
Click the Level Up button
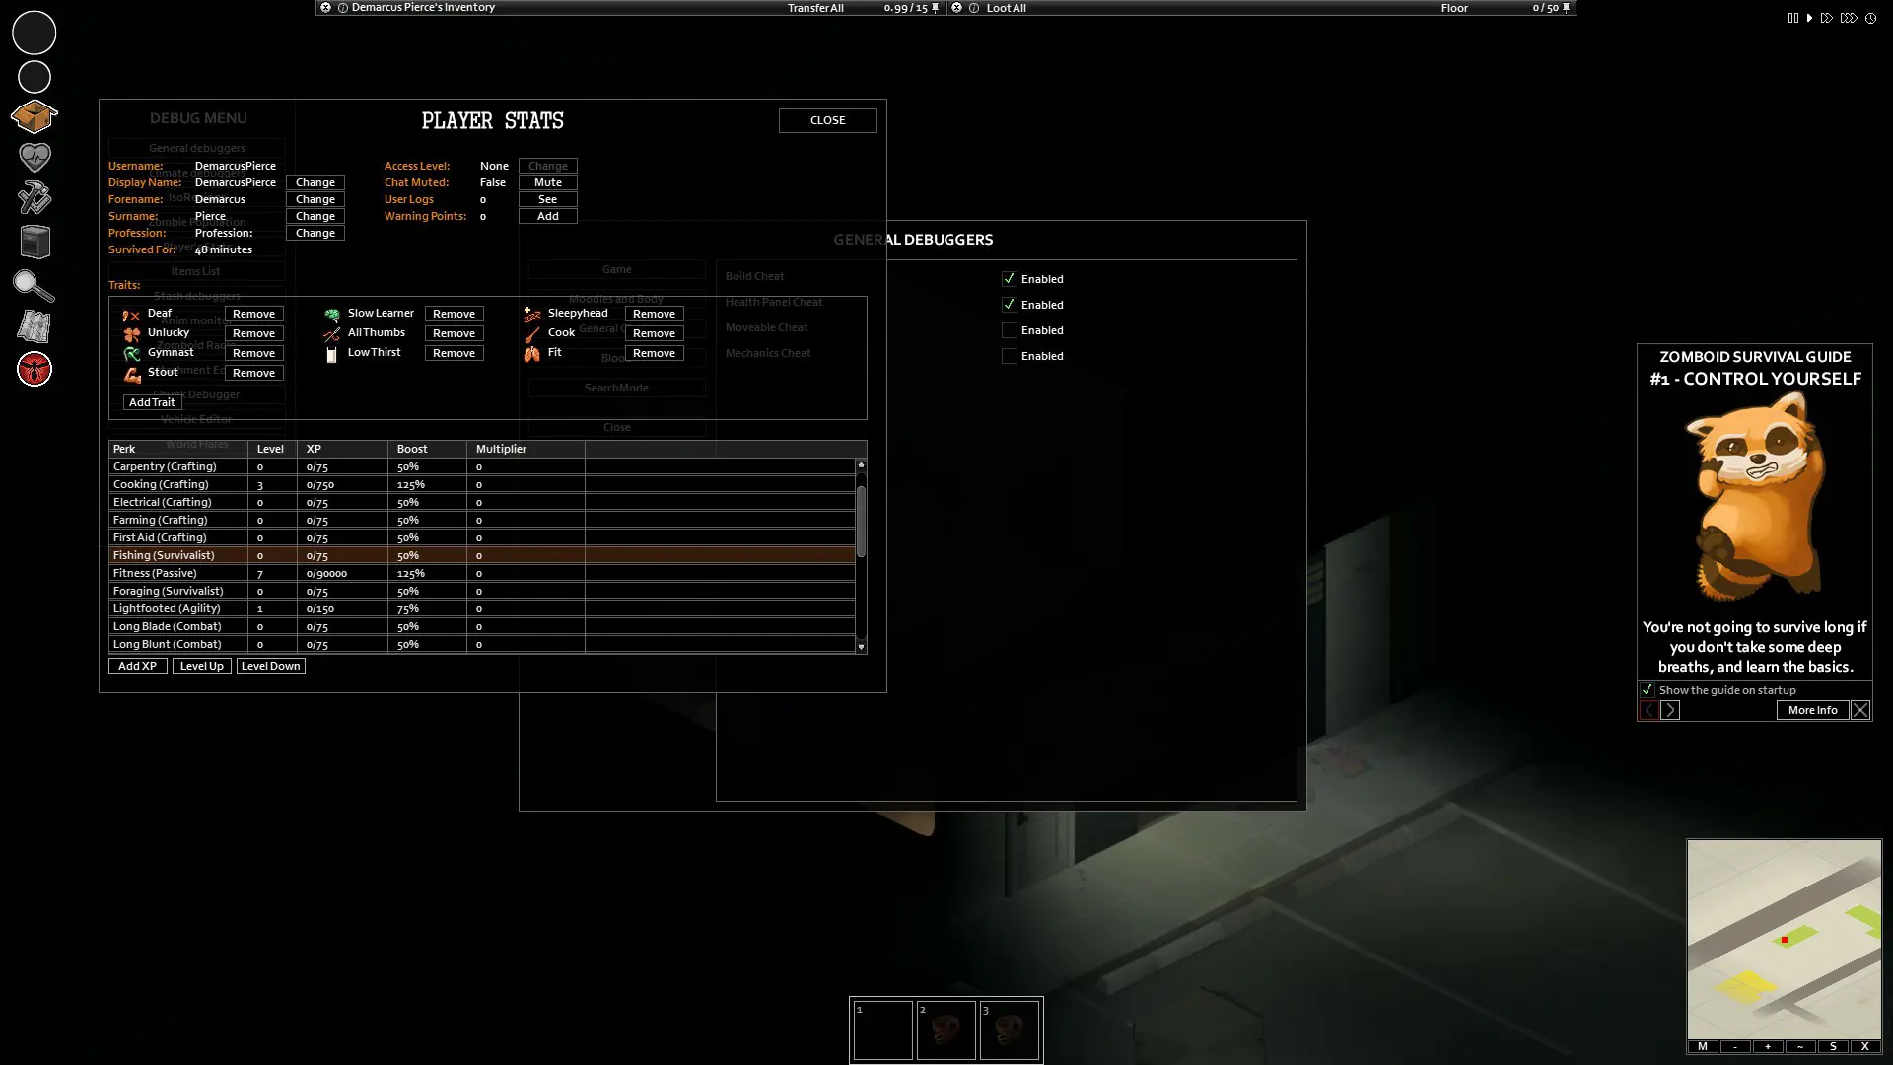tap(201, 665)
